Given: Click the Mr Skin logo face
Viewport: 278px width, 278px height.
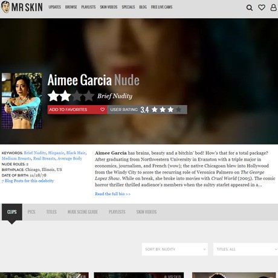Looking at the screenshot, I should click(x=5, y=7).
